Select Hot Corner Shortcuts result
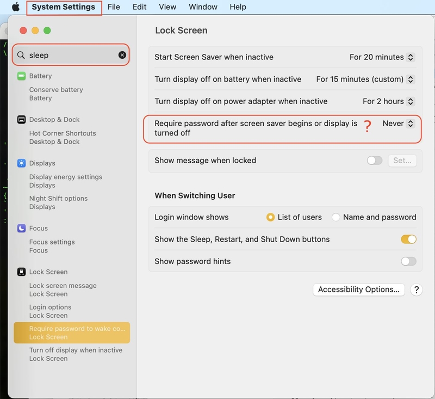435x399 pixels. pos(72,137)
